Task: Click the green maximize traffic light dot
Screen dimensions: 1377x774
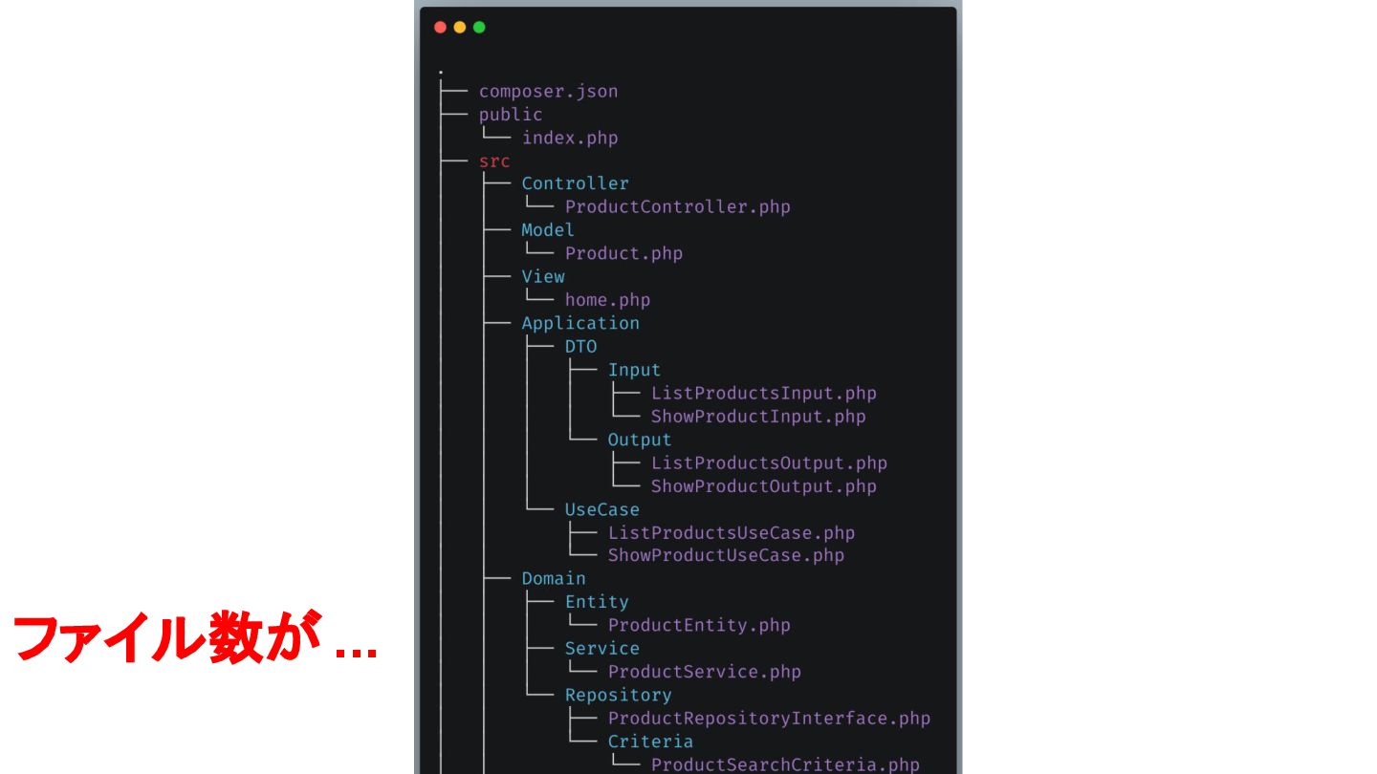Action: 479,27
